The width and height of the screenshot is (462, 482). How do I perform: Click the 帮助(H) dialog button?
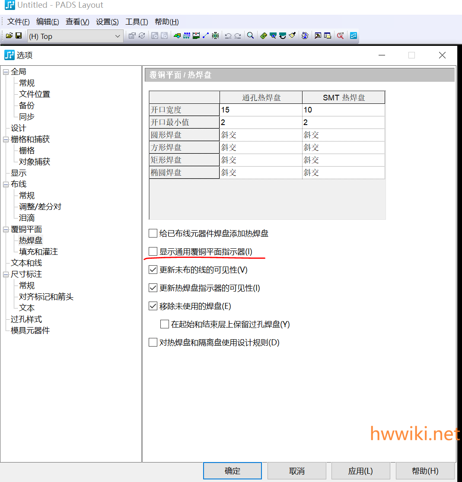click(425, 471)
